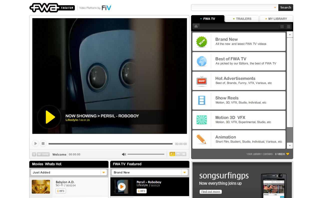Click the film strip Show Reels icon

click(202, 100)
